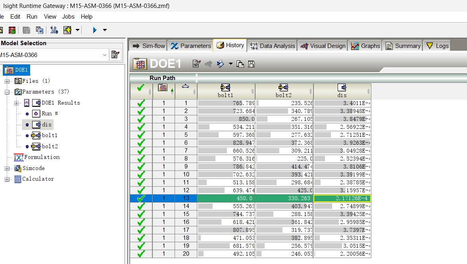Expand the Simcode tree node
This screenshot has width=467, height=264.
(7, 168)
